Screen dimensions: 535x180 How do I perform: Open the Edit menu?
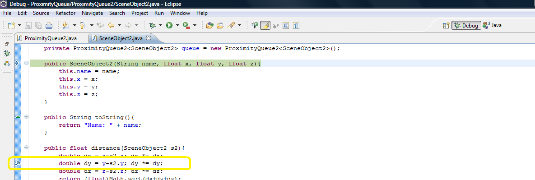(22, 13)
